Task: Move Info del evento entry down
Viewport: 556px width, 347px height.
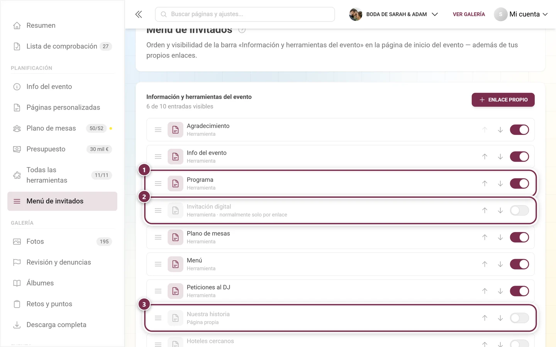Action: (500, 157)
